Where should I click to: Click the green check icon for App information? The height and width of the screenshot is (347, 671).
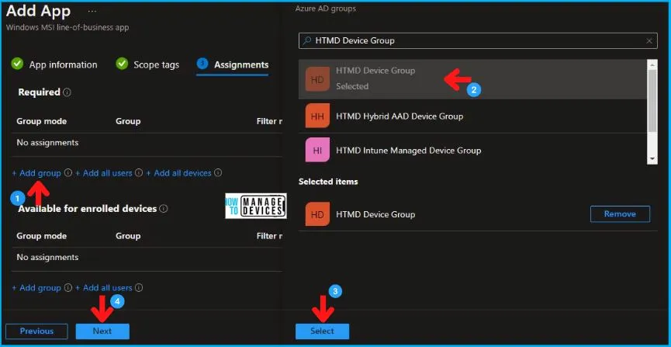[17, 64]
